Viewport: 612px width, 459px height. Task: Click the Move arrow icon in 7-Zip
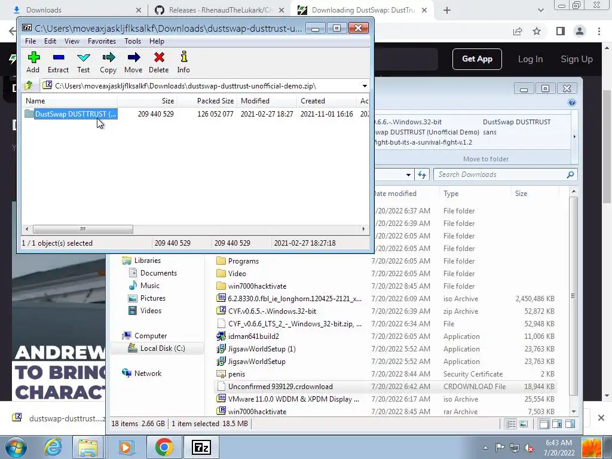tap(133, 62)
